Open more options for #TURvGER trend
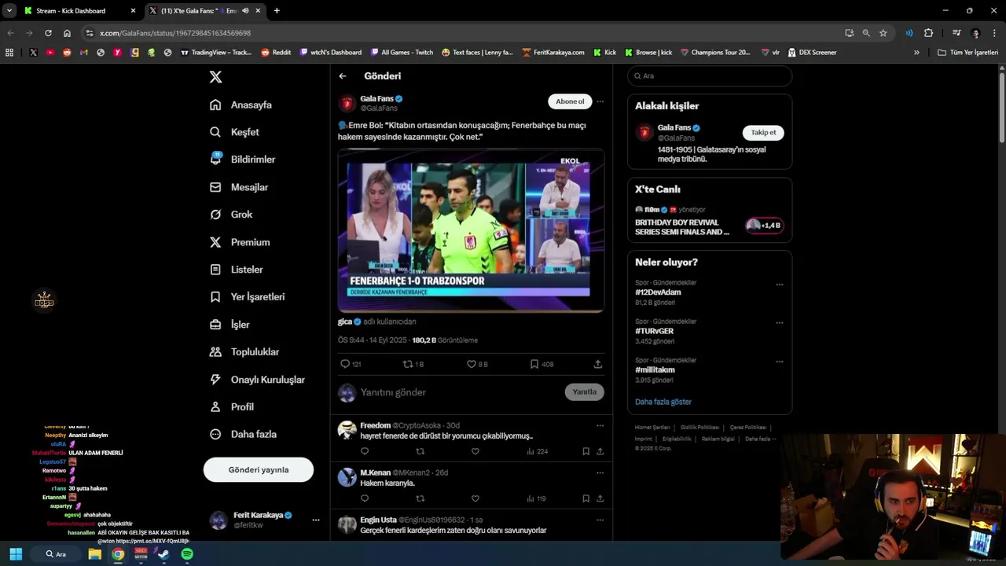Viewport: 1006px width, 566px height. coord(780,323)
